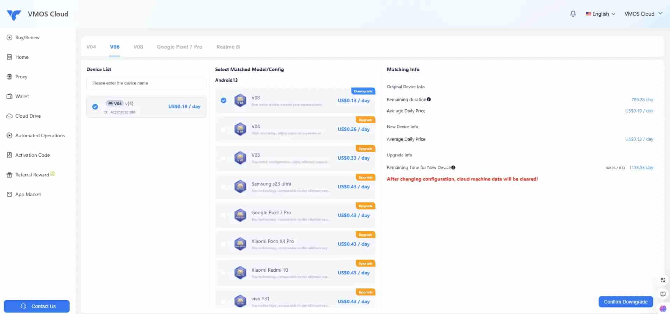Select the Google Pixel 7 Pro radio

[x=223, y=215]
